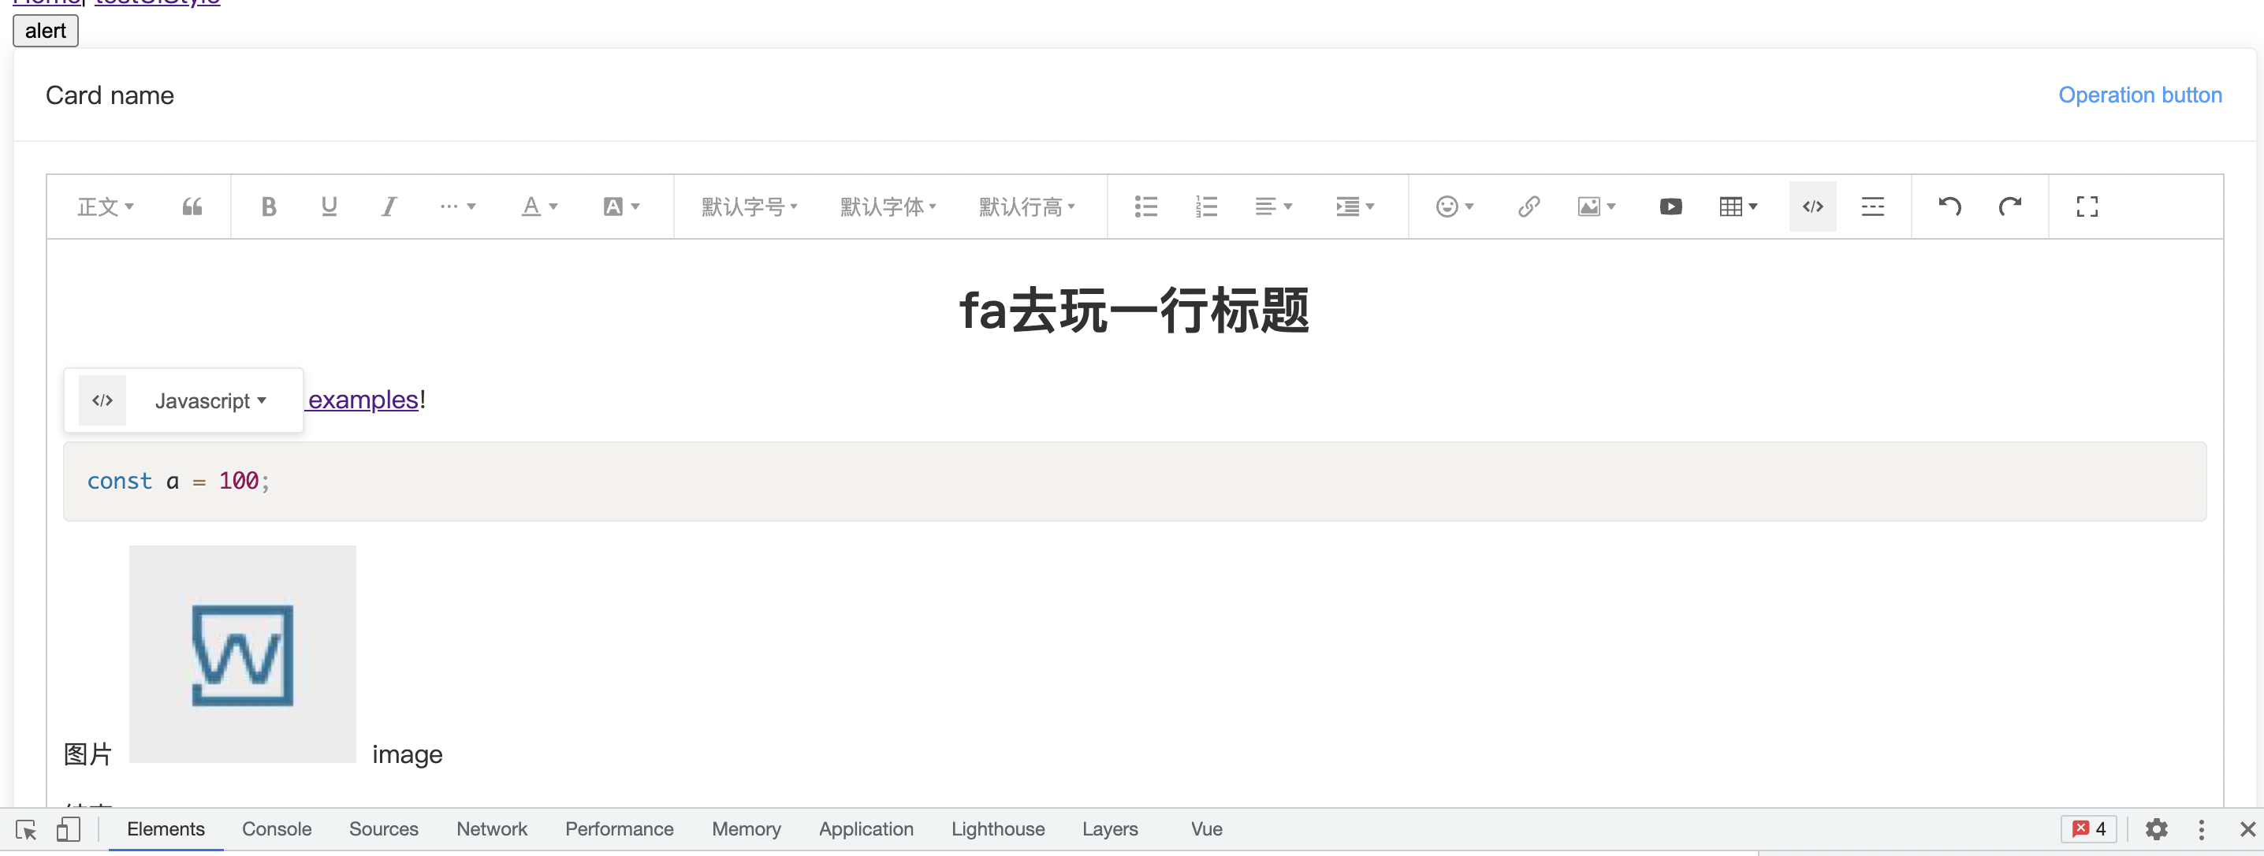
Task: Insert a hyperlink
Action: (x=1529, y=207)
